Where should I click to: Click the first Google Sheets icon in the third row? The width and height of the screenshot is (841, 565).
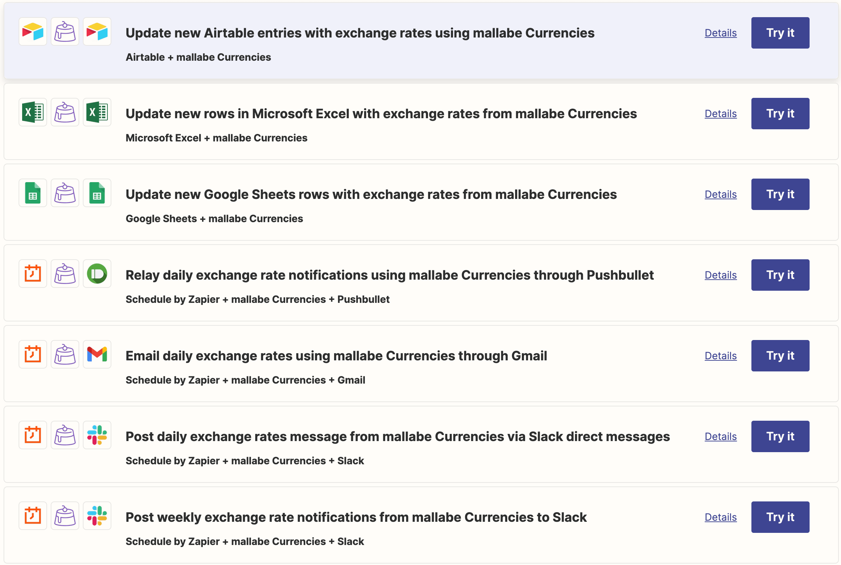click(33, 193)
